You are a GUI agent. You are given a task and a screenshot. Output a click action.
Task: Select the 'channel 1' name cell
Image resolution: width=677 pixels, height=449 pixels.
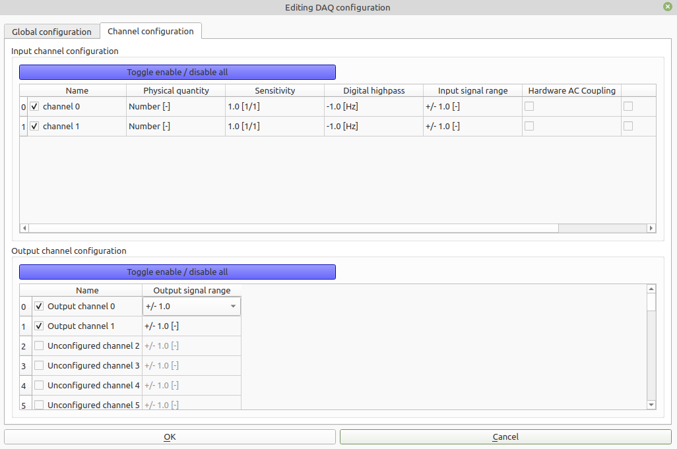(77, 127)
